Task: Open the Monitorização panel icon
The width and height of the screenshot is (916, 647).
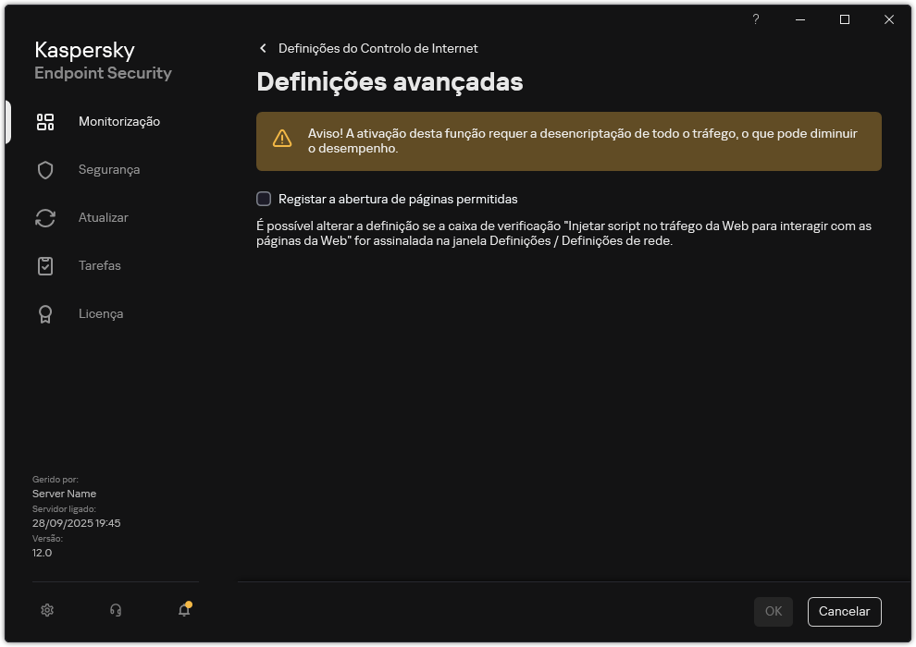Action: (45, 121)
